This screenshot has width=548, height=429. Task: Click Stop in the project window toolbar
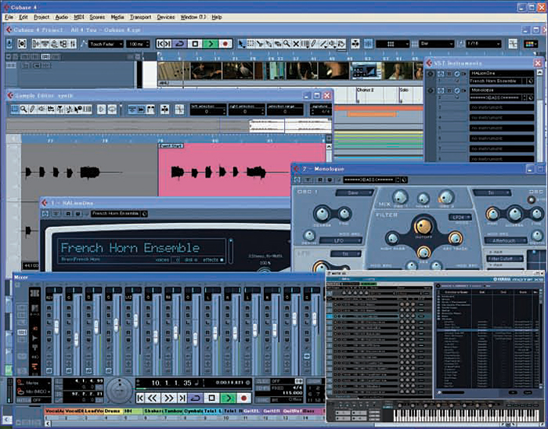click(195, 44)
